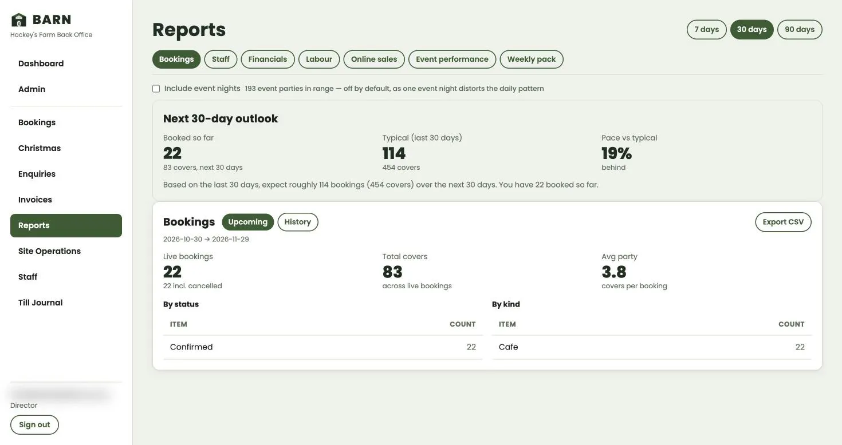Viewport: 842px width, 445px height.
Task: Open Invoices in the sidebar
Action: point(66,200)
